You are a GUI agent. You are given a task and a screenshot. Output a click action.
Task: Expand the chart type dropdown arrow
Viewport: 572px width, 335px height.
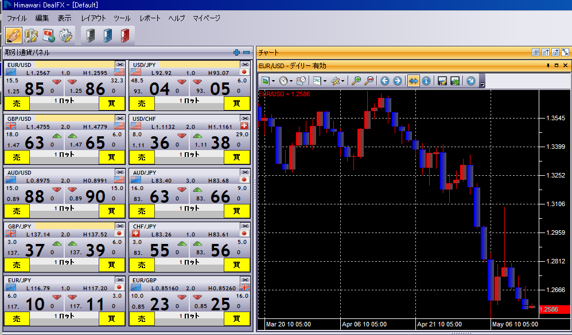tap(325, 81)
